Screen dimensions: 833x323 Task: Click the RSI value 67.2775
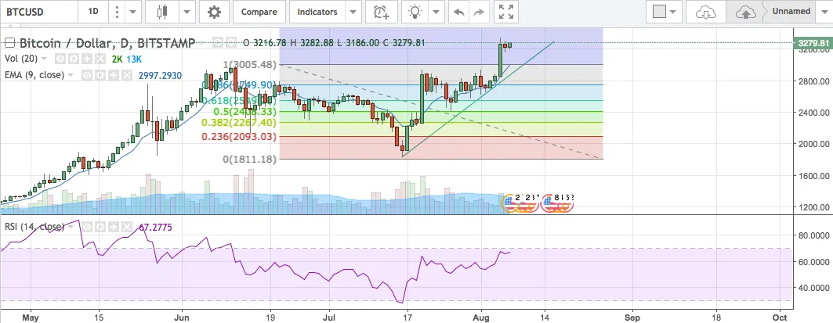[x=156, y=228]
